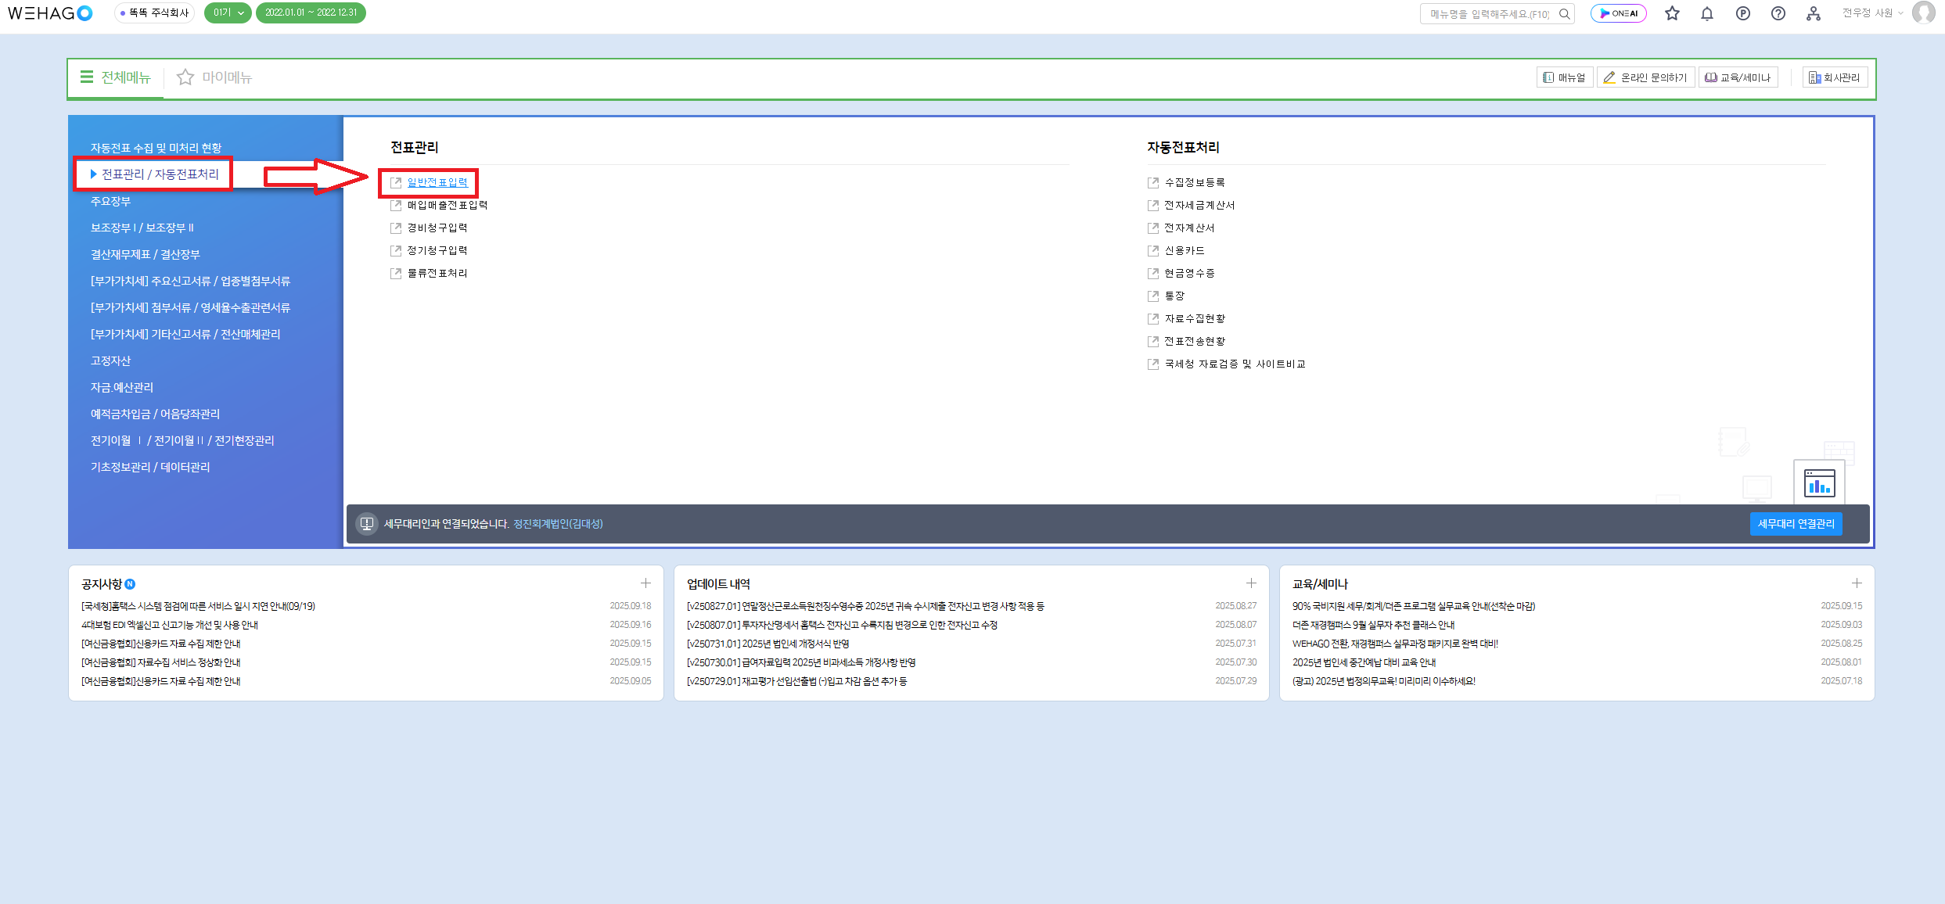Click the 회사관리 button
Viewport: 1945px width, 904px height.
[x=1835, y=77]
